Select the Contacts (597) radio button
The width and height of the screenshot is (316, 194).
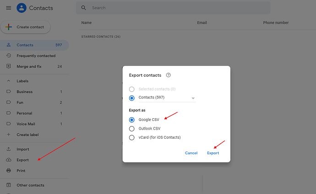[x=131, y=98]
